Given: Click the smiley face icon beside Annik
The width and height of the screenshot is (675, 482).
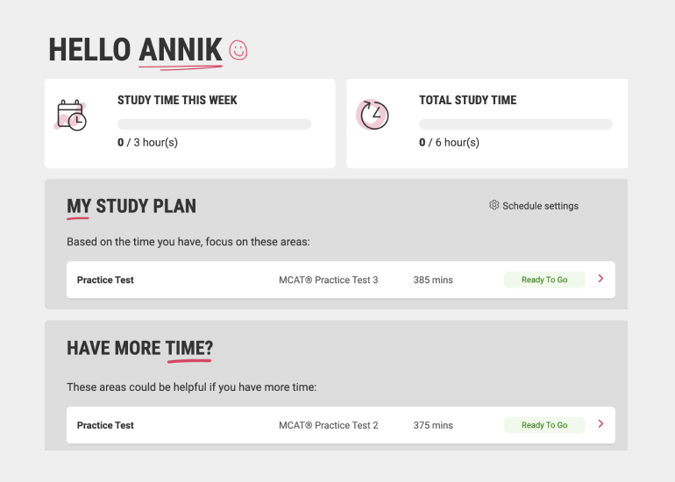Looking at the screenshot, I should tap(238, 50).
